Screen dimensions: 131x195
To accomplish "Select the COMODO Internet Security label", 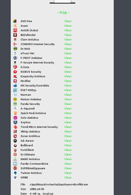I will (x=38, y=44).
